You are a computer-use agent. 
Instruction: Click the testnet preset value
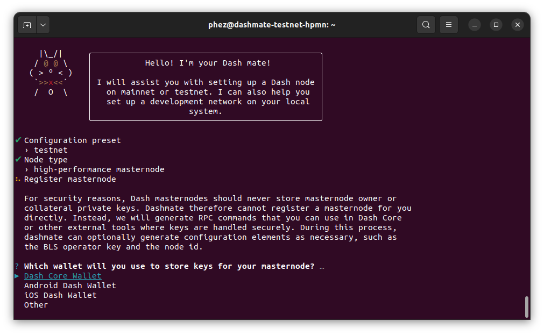[x=51, y=150]
